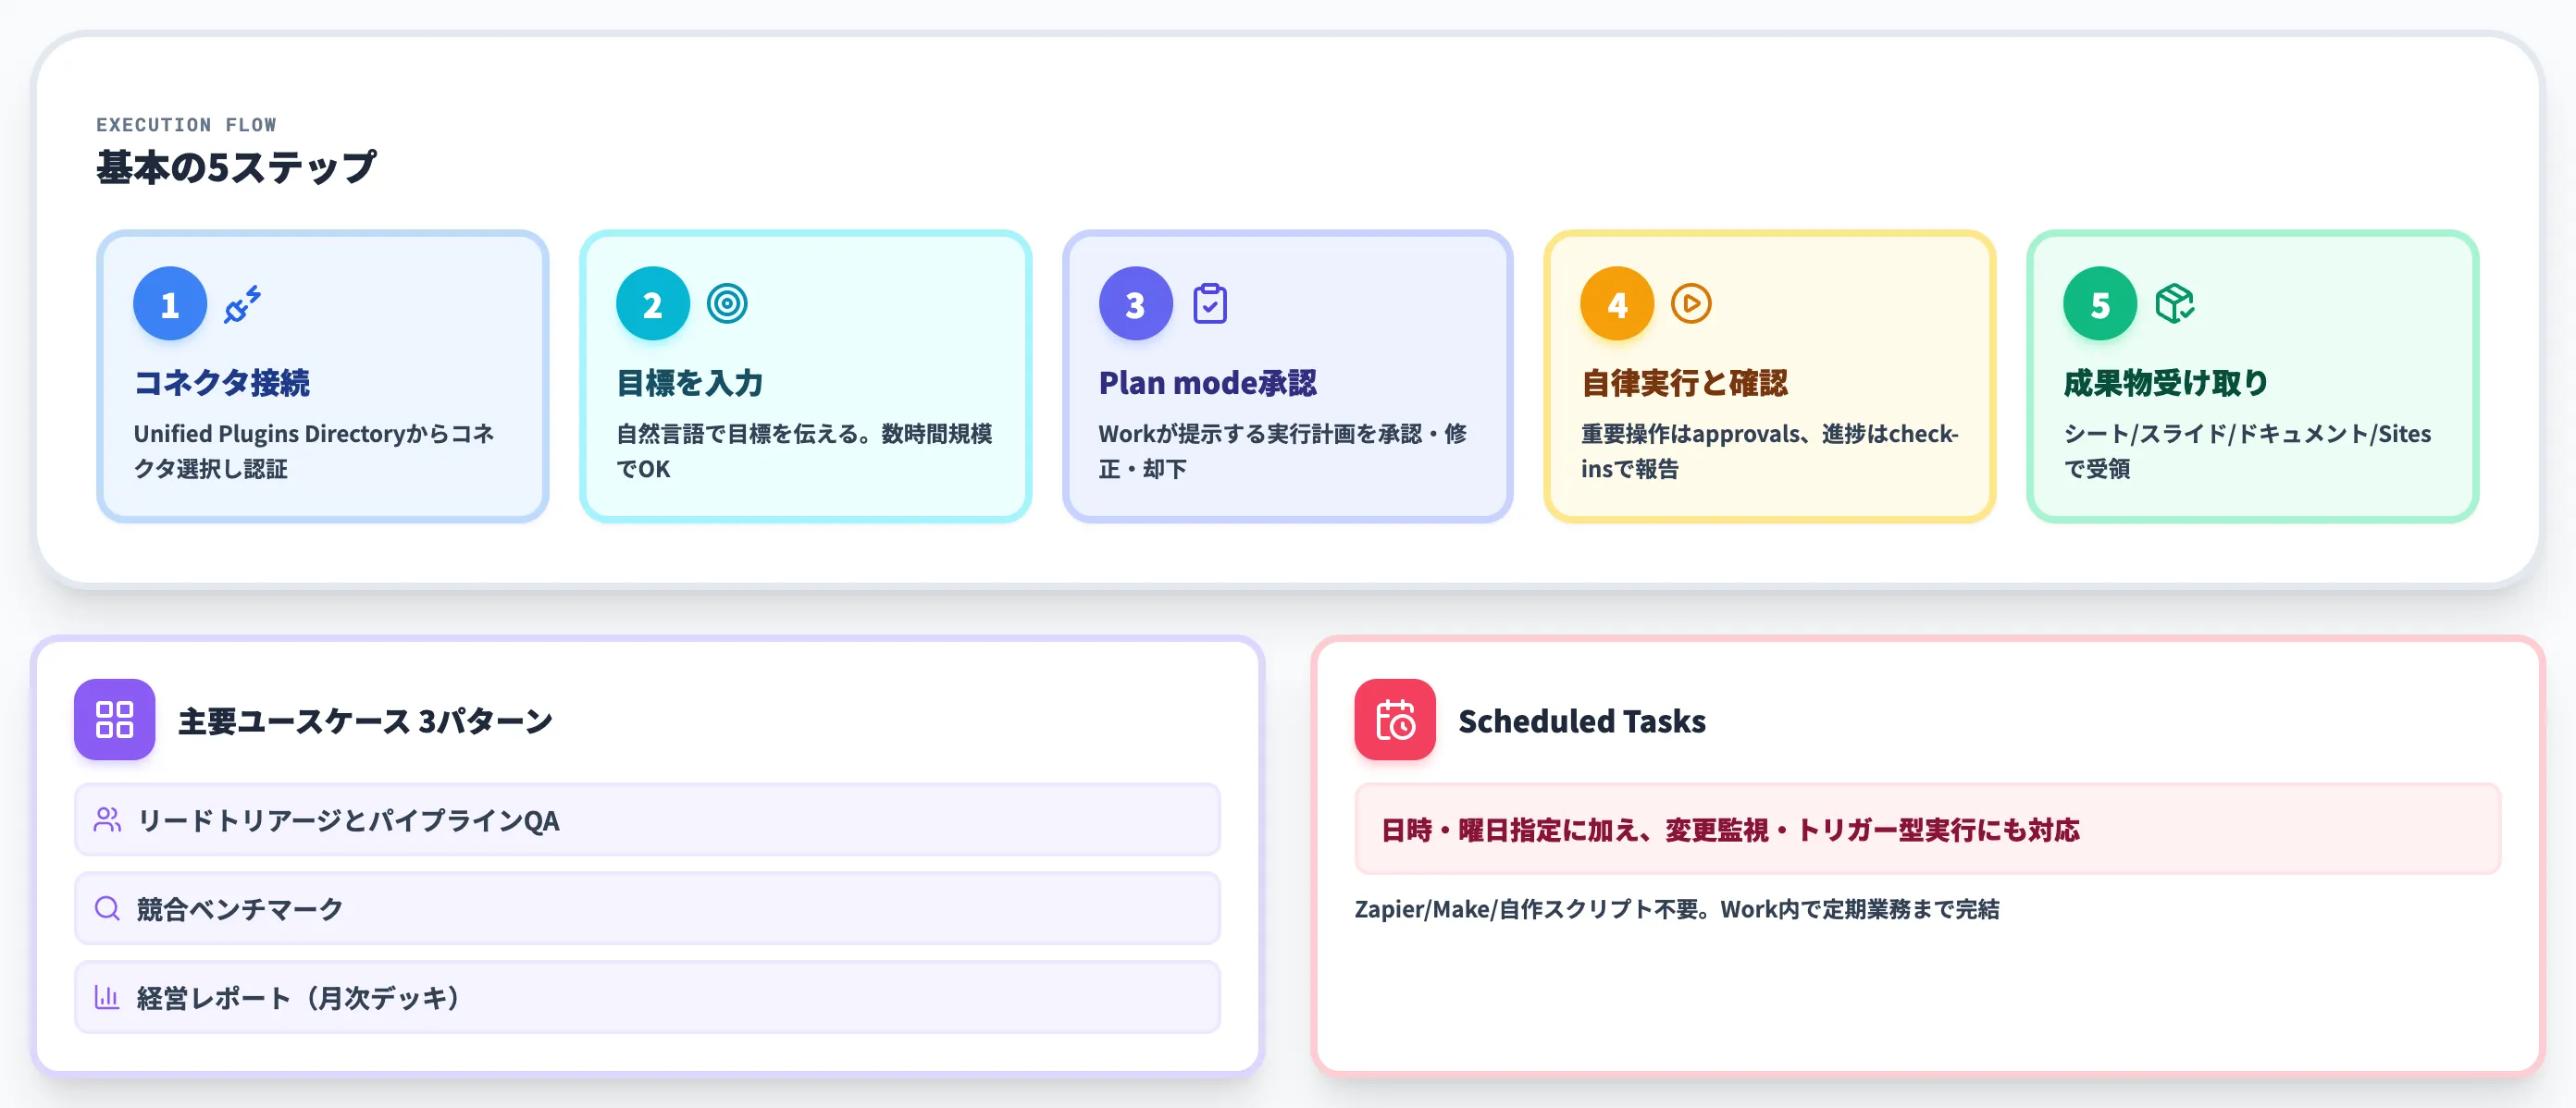Click the Unified Plugins Directory description text
This screenshot has width=2576, height=1108.
point(314,451)
